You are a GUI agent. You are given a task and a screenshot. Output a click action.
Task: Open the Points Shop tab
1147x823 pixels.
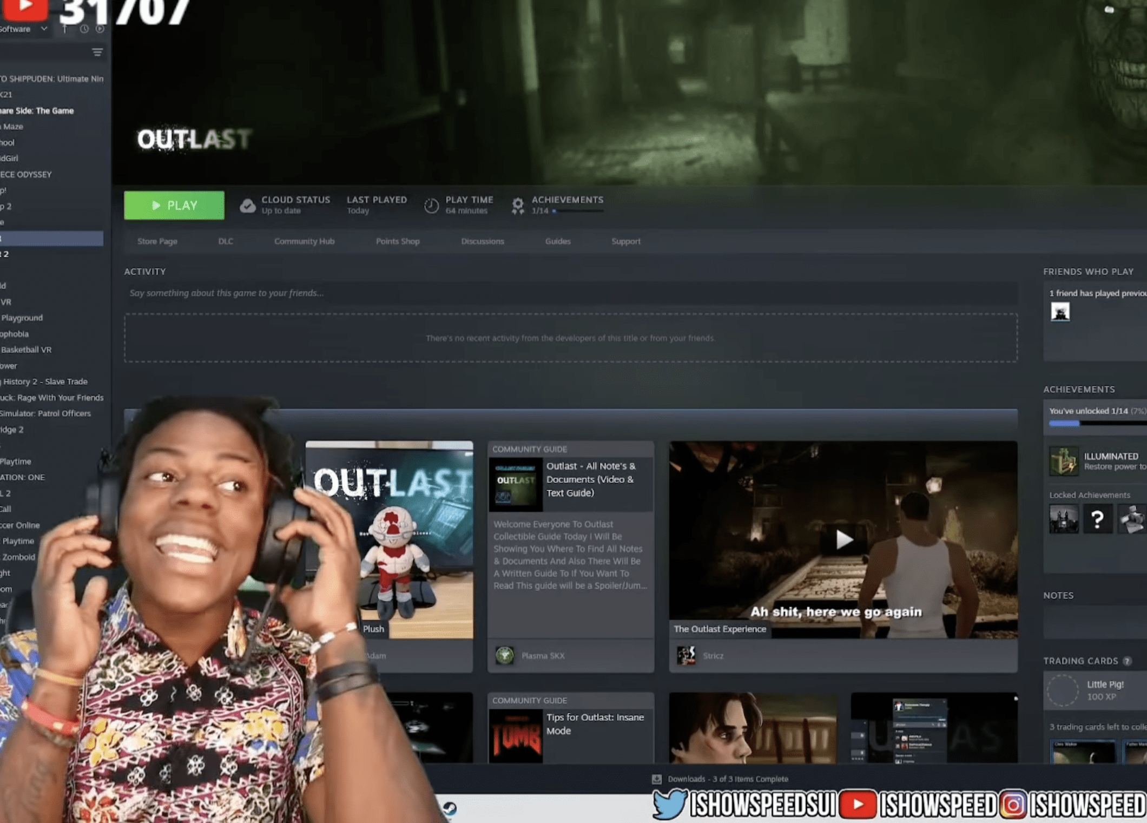pyautogui.click(x=398, y=241)
